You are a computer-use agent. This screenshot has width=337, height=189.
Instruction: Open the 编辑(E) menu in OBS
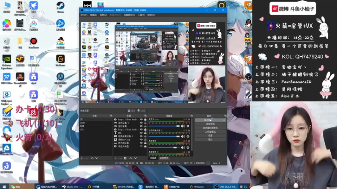click(x=94, y=15)
